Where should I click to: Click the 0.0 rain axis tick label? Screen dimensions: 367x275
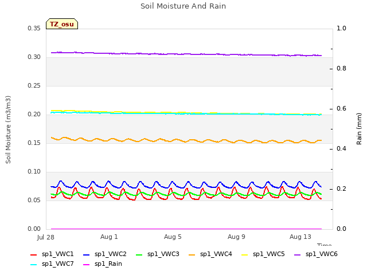pyautogui.click(x=342, y=229)
